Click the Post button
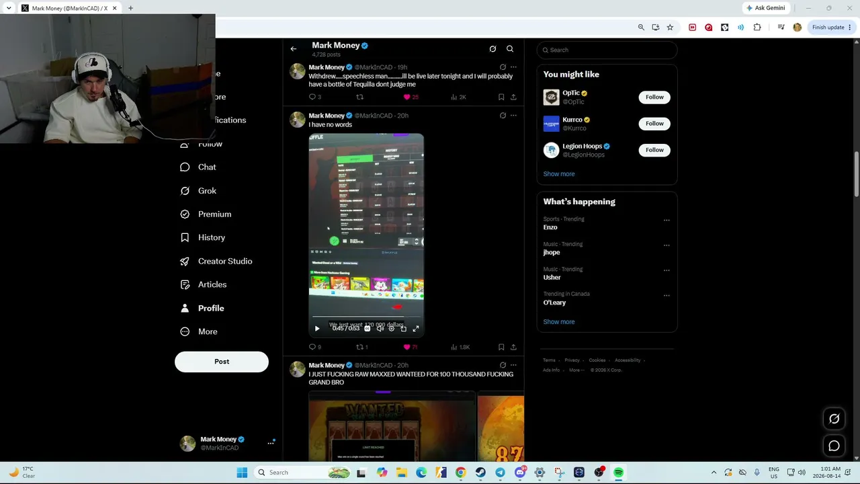The height and width of the screenshot is (484, 860). (x=222, y=362)
